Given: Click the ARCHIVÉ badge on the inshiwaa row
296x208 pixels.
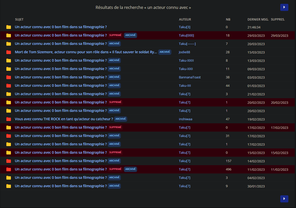Looking at the screenshot, I should (121, 119).
